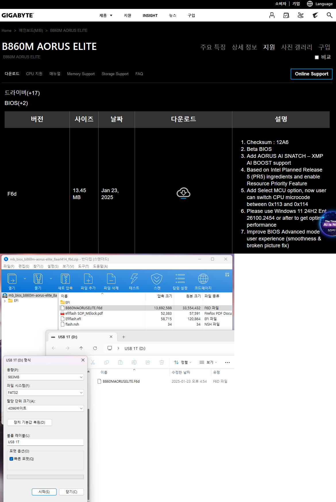This screenshot has width=336, height=502.
Task: Click the format progress bar
Action: 45,477
